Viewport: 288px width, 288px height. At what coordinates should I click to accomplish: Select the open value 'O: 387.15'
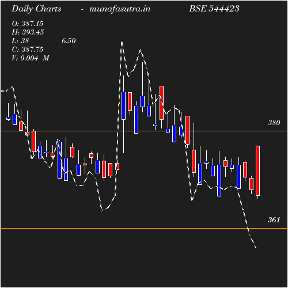28,24
